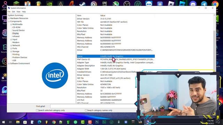Image resolution: width=223 pixels, height=125 pixels.
Task: Expand the Software Environment node
Action: [x=9, y=64]
